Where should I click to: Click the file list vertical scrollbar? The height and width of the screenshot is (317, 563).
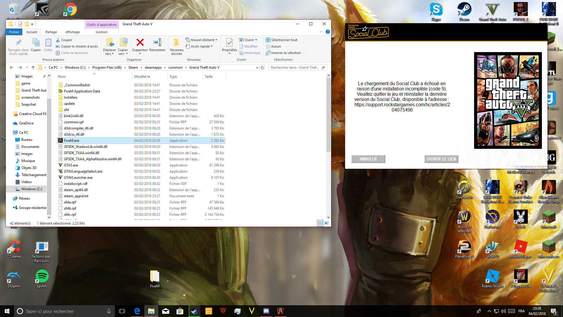(x=328, y=114)
